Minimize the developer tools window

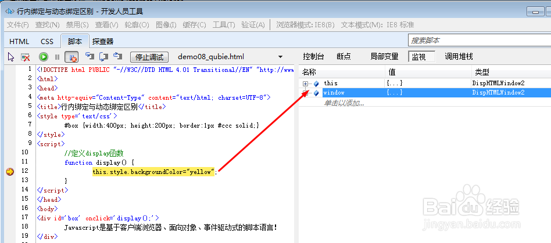point(535,12)
